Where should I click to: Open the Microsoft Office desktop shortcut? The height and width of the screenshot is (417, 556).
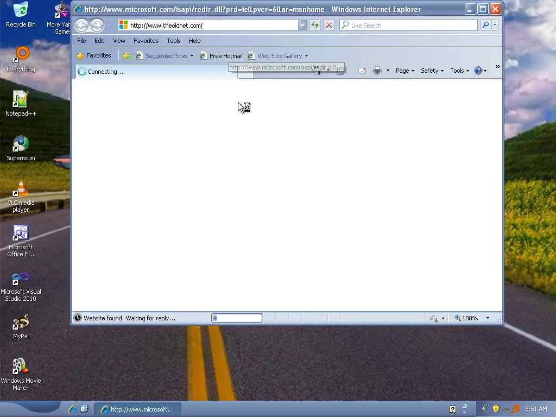(21, 241)
